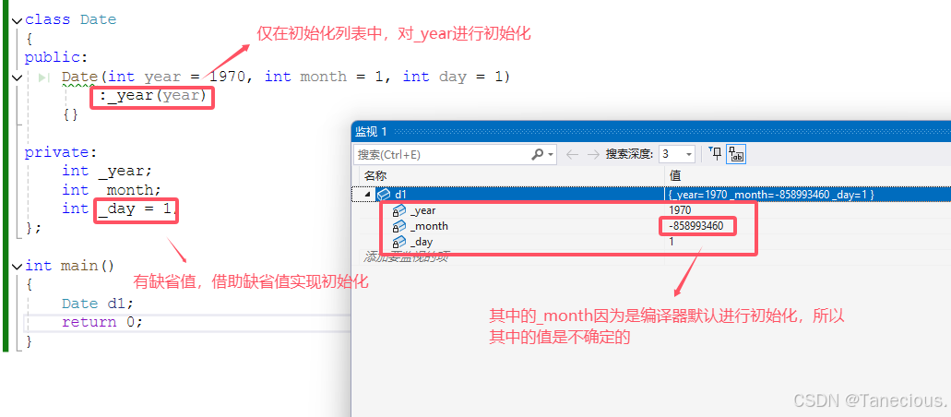Click the 'int main()' function signature
Image resolution: width=951 pixels, height=417 pixels.
click(70, 267)
